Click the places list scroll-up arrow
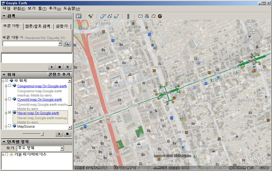Image resolution: width=272 pixels, height=171 pixels. (x=70, y=80)
